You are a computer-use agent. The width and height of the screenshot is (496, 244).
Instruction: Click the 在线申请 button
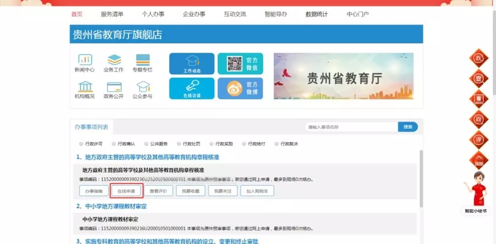pyautogui.click(x=126, y=191)
